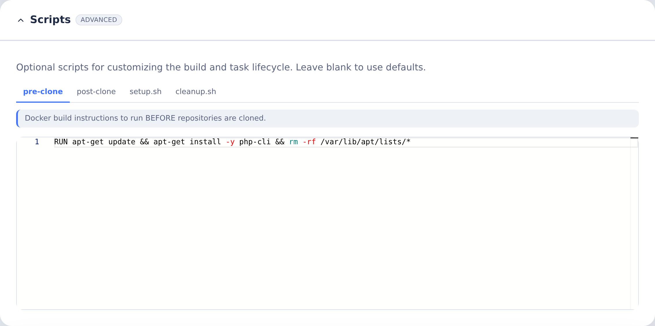The image size is (655, 326).
Task: Click the 'rm' command in the code
Action: 293,142
